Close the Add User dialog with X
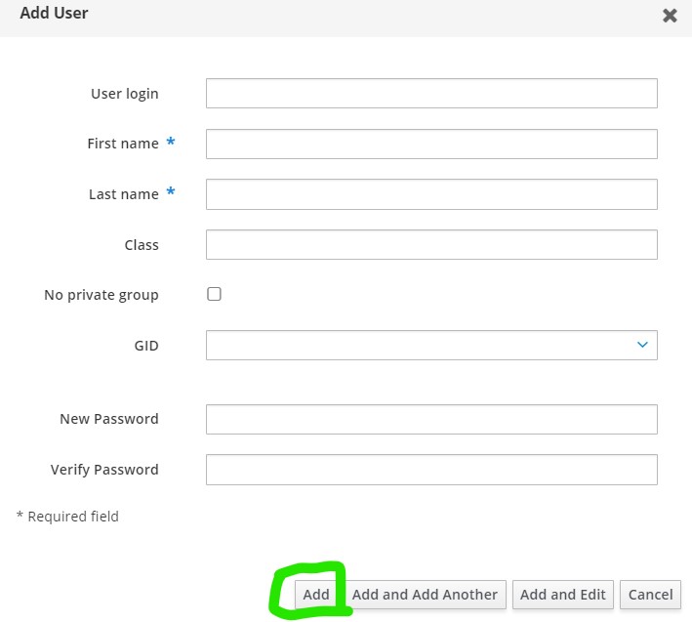This screenshot has width=692, height=622. click(670, 16)
